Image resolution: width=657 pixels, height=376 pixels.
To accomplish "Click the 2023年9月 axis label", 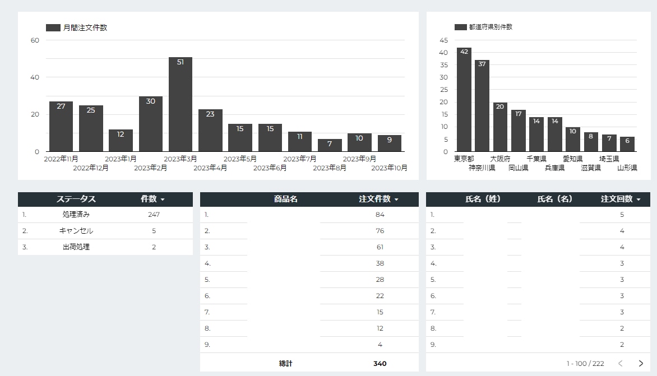I will [359, 159].
